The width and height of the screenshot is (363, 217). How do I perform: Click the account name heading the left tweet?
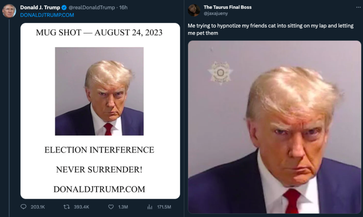click(40, 7)
